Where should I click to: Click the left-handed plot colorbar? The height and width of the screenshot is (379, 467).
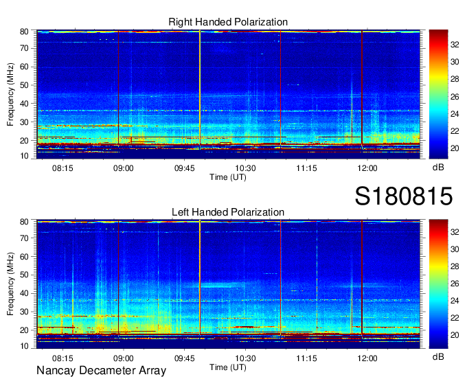(438, 284)
